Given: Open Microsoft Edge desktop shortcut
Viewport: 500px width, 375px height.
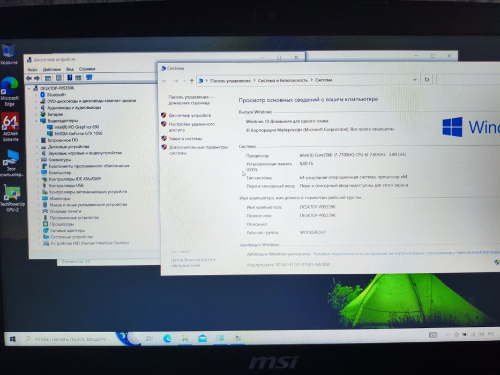Looking at the screenshot, I should point(10,91).
